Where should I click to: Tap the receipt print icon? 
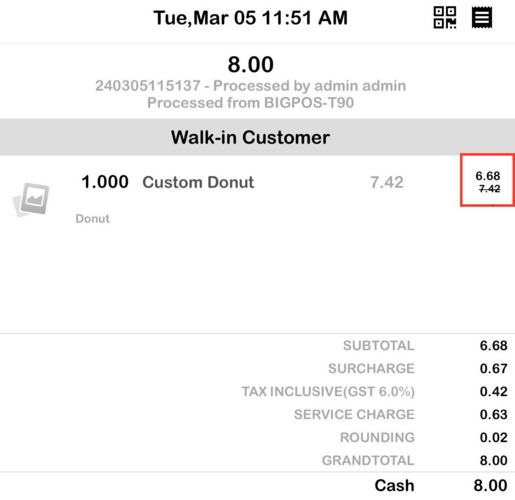[x=481, y=18]
